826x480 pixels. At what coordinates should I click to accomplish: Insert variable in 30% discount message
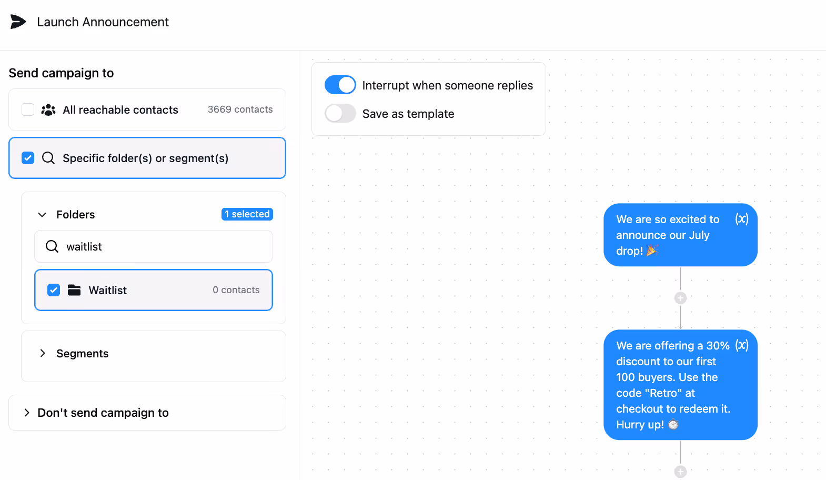click(742, 345)
